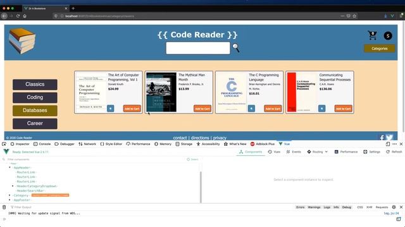Go back with browser back arrow
The image size is (405, 227).
point(4,16)
